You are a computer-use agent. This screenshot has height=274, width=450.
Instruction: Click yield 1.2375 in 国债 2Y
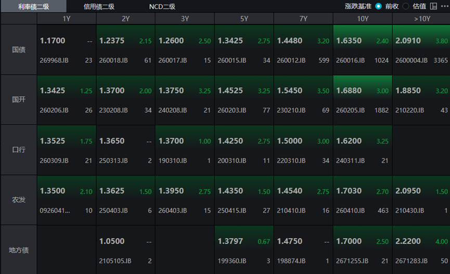[x=112, y=41]
